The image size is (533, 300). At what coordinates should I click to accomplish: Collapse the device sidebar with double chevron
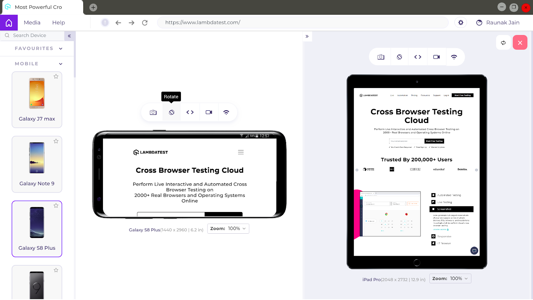point(69,36)
